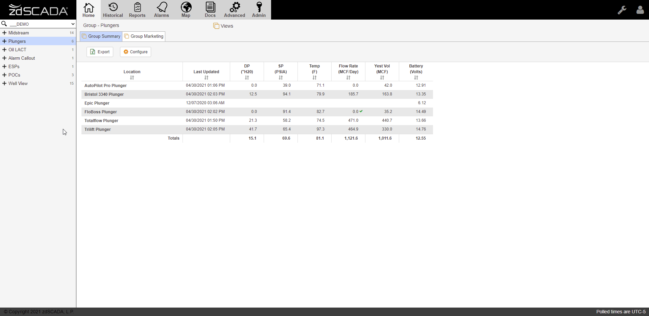
Task: Open the Configure dialog
Action: [x=135, y=52]
